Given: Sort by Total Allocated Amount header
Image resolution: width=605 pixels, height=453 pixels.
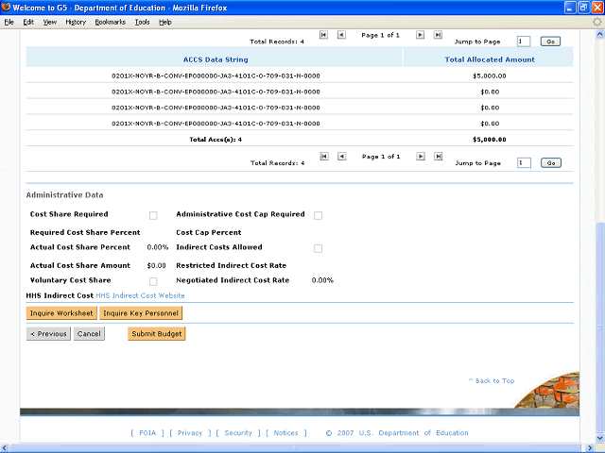Looking at the screenshot, I should coord(490,59).
